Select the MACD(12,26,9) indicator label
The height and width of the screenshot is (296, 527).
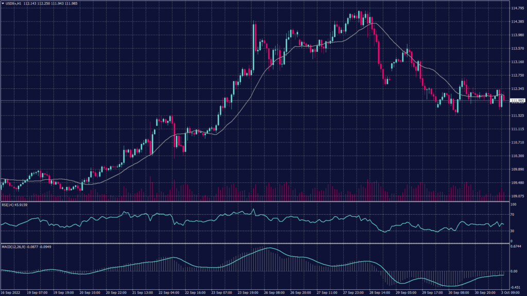[x=14, y=247]
